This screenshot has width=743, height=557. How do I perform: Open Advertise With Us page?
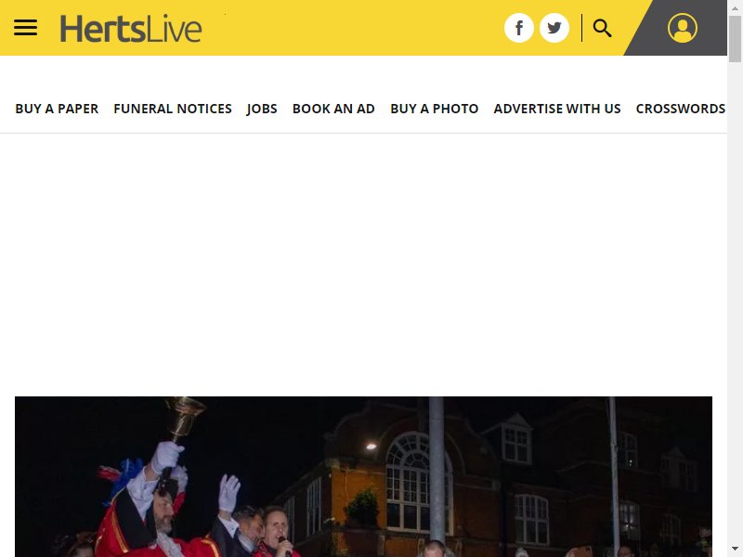click(557, 109)
